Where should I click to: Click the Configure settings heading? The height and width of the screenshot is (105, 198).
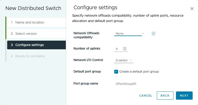[95, 8]
